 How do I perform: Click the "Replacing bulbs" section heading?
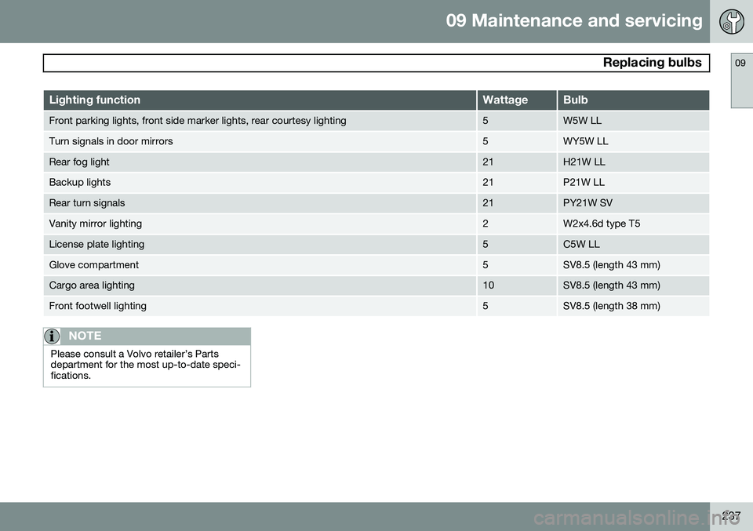(x=652, y=63)
